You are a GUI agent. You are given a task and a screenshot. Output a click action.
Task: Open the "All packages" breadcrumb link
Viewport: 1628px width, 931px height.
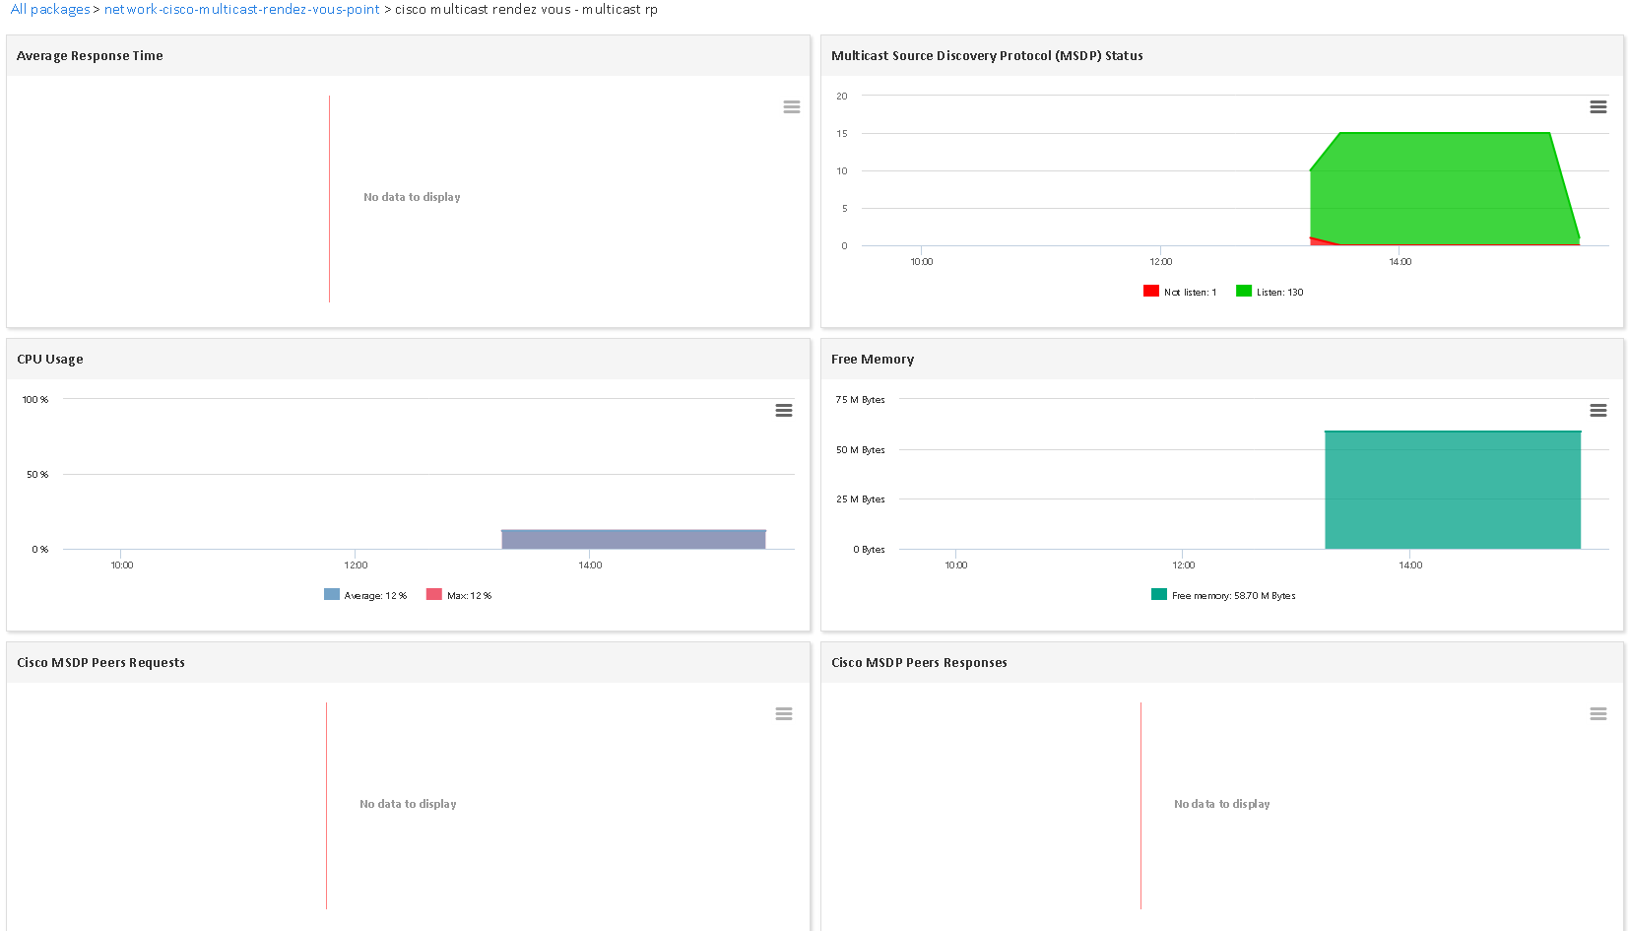tap(48, 9)
